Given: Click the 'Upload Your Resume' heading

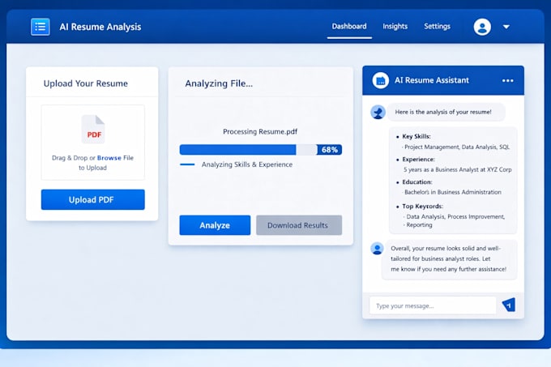Looking at the screenshot, I should tap(86, 83).
